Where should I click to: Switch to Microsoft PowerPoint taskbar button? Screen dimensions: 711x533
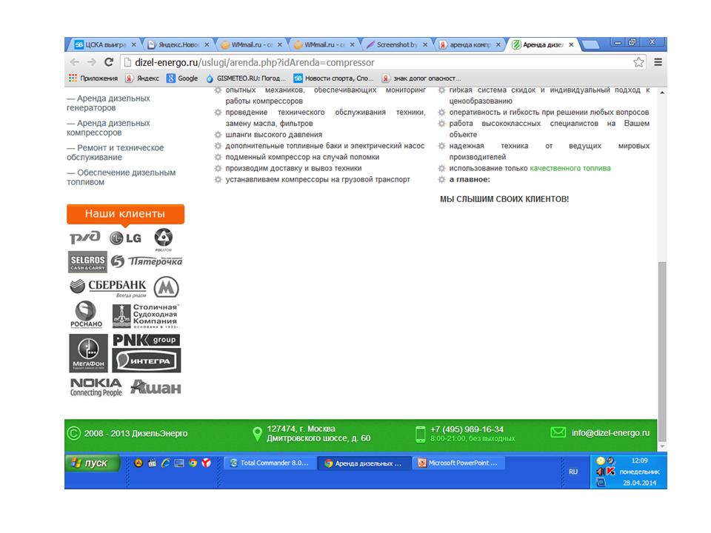[458, 463]
